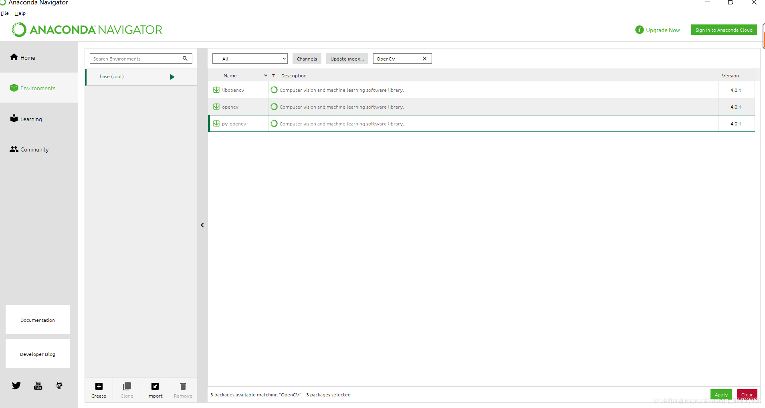
Task: Open the All package filter dropdown
Action: [x=250, y=59]
